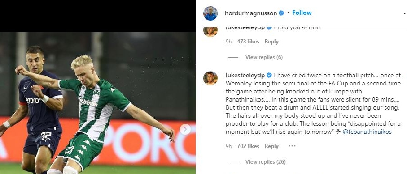
Task: Click lukesteeleydp username on long comment
Action: (245, 75)
